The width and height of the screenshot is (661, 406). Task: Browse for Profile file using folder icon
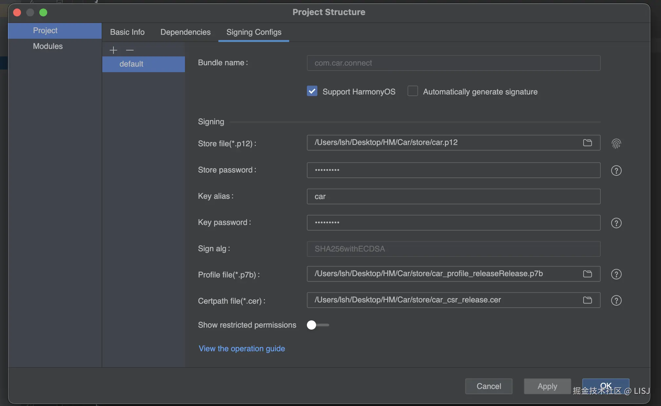[x=587, y=274]
